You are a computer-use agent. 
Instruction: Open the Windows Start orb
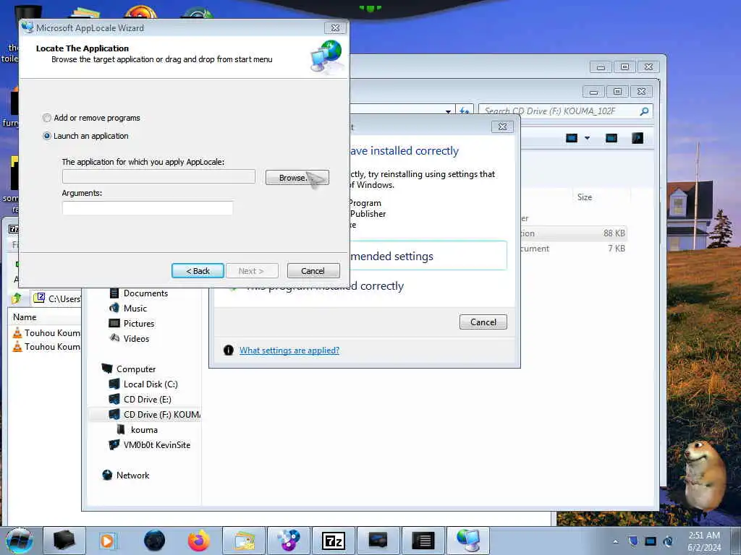pos(19,541)
